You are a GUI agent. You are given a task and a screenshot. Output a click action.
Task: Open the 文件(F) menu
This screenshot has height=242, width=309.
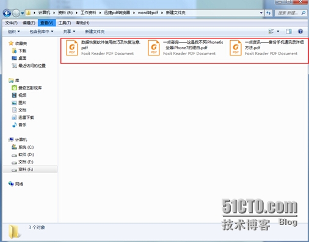[x=12, y=23]
